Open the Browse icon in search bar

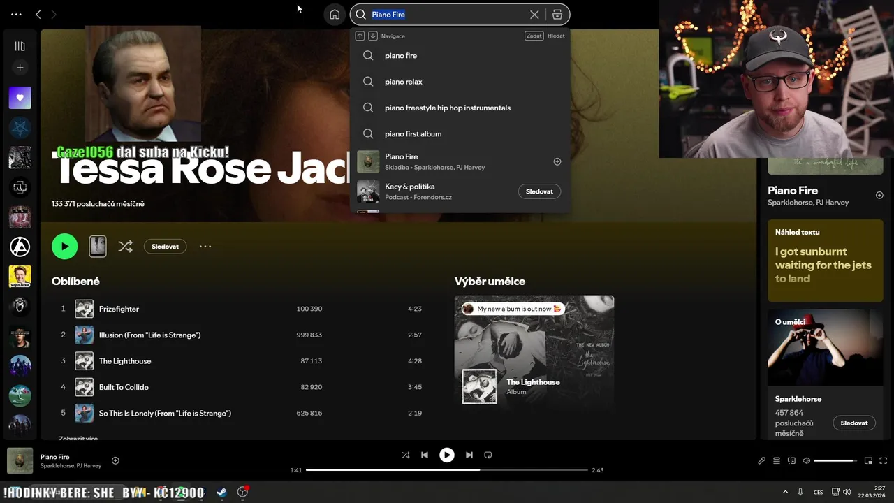pyautogui.click(x=557, y=15)
